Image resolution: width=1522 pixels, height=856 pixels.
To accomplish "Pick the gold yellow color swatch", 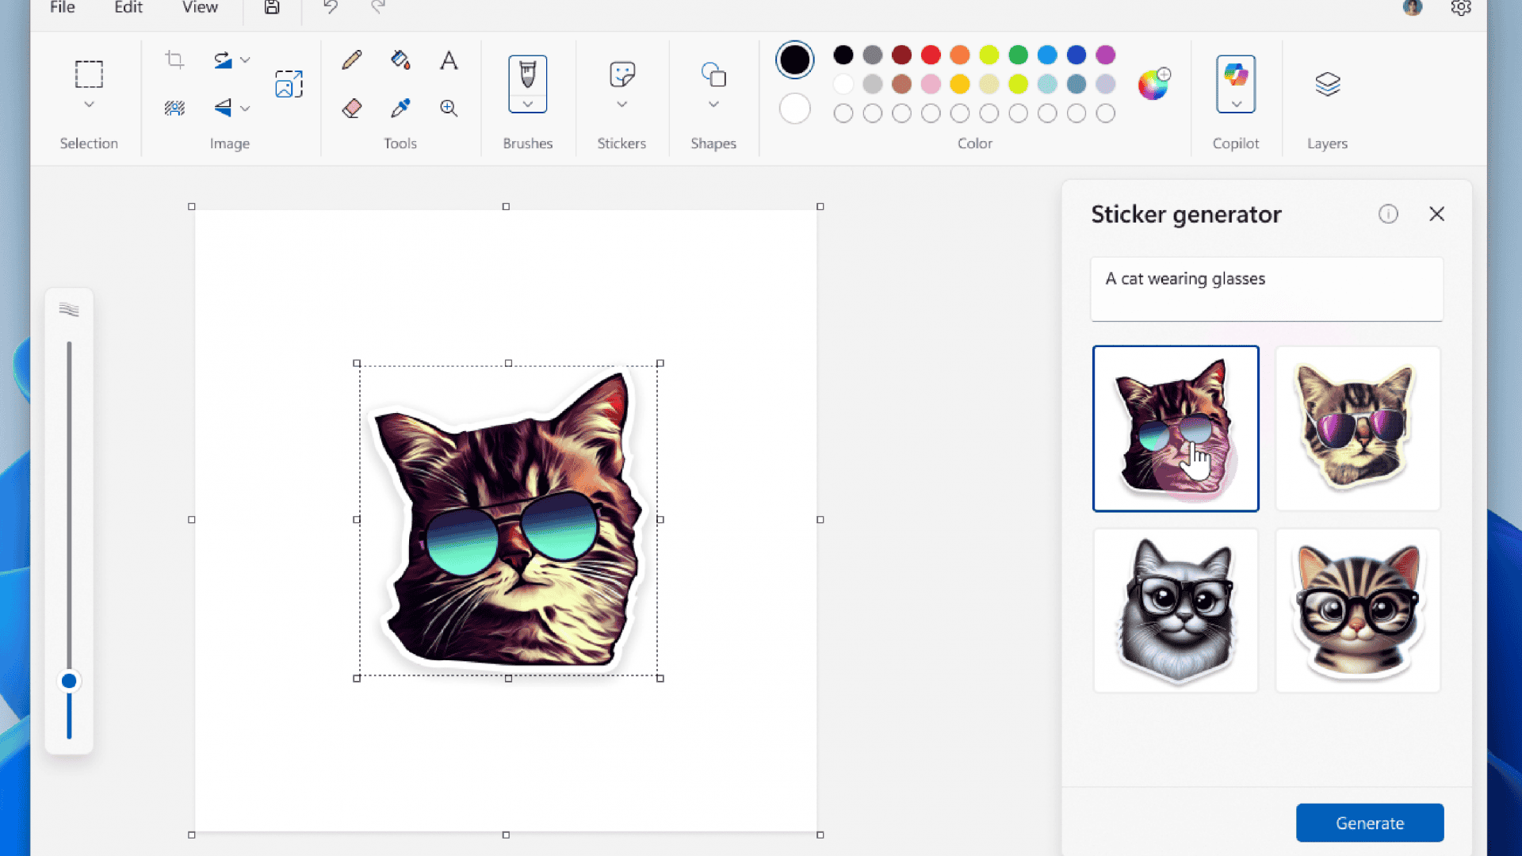I will (960, 84).
